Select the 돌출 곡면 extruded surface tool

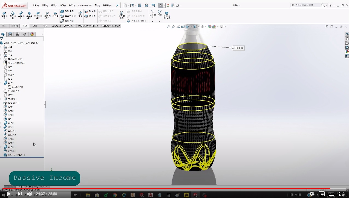point(4,15)
